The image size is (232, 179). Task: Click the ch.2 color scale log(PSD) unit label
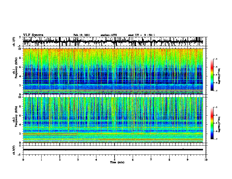pyautogui.click(x=219, y=124)
